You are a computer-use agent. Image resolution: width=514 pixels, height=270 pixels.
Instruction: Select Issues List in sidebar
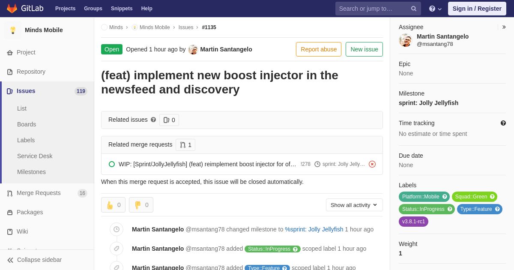pyautogui.click(x=22, y=108)
